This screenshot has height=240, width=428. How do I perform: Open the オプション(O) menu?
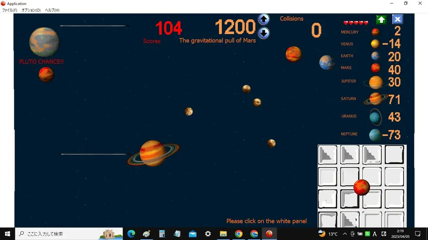click(x=31, y=10)
